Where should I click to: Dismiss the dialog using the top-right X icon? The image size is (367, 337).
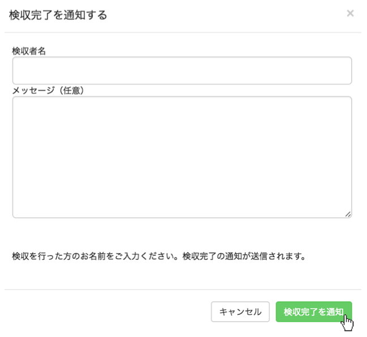pos(350,14)
